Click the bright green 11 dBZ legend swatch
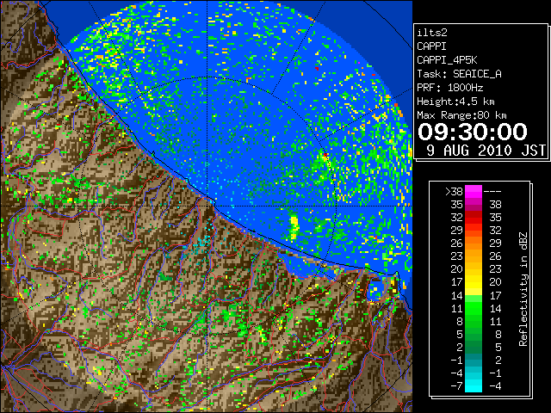 474,308
